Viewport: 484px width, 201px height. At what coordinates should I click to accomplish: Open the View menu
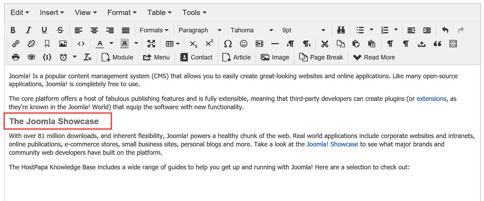(86, 13)
